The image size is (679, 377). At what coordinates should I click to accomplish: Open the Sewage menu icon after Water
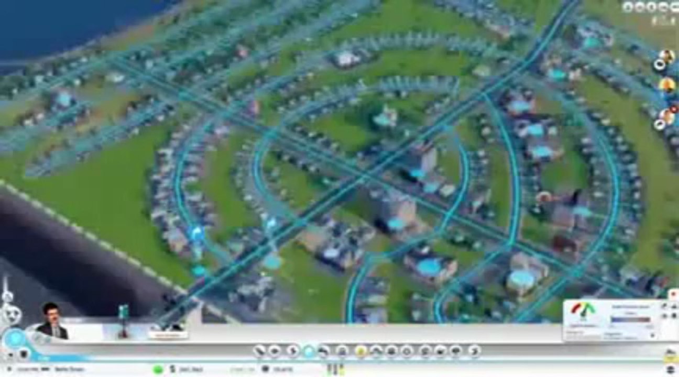point(324,351)
